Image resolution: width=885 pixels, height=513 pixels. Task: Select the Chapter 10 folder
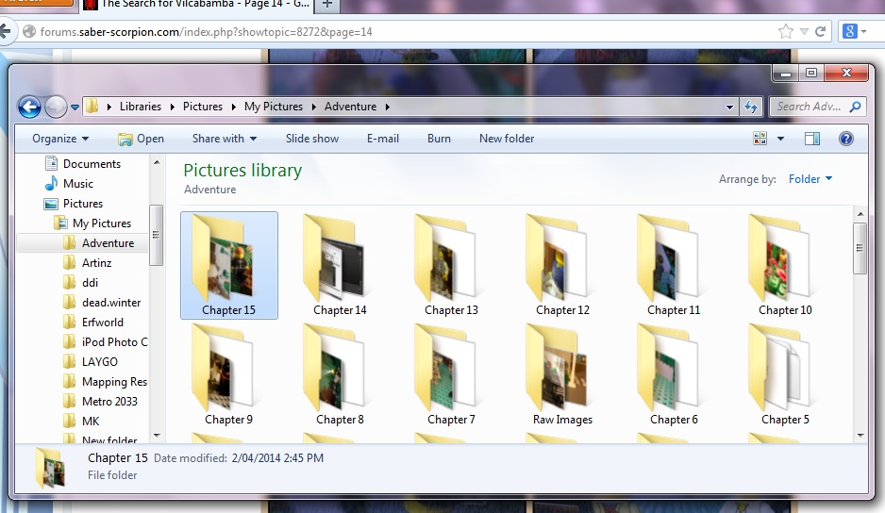point(785,265)
